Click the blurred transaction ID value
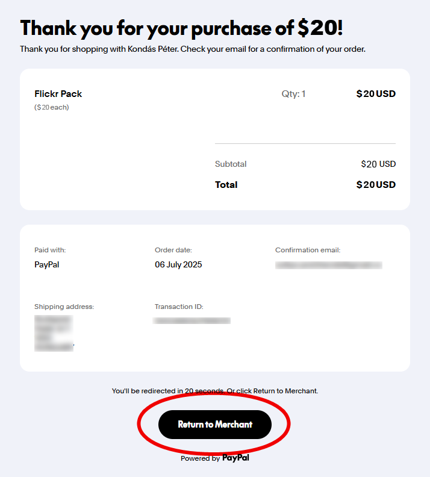 pyautogui.click(x=192, y=321)
